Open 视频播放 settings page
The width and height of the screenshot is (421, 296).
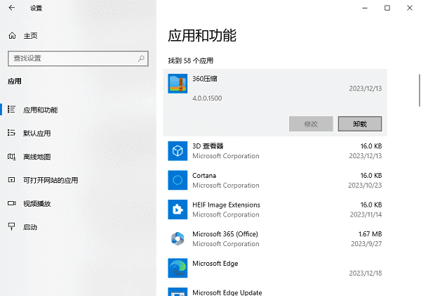[x=36, y=203]
